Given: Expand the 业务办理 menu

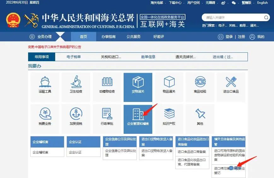Looking at the screenshot, I should [x=41, y=37].
